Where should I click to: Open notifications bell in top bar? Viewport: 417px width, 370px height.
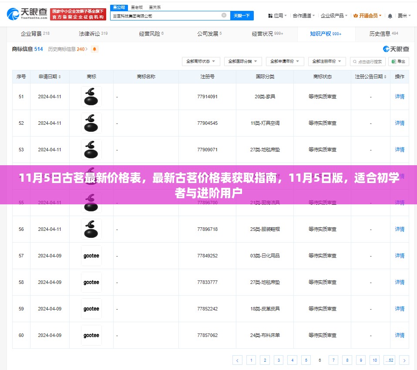[390, 16]
